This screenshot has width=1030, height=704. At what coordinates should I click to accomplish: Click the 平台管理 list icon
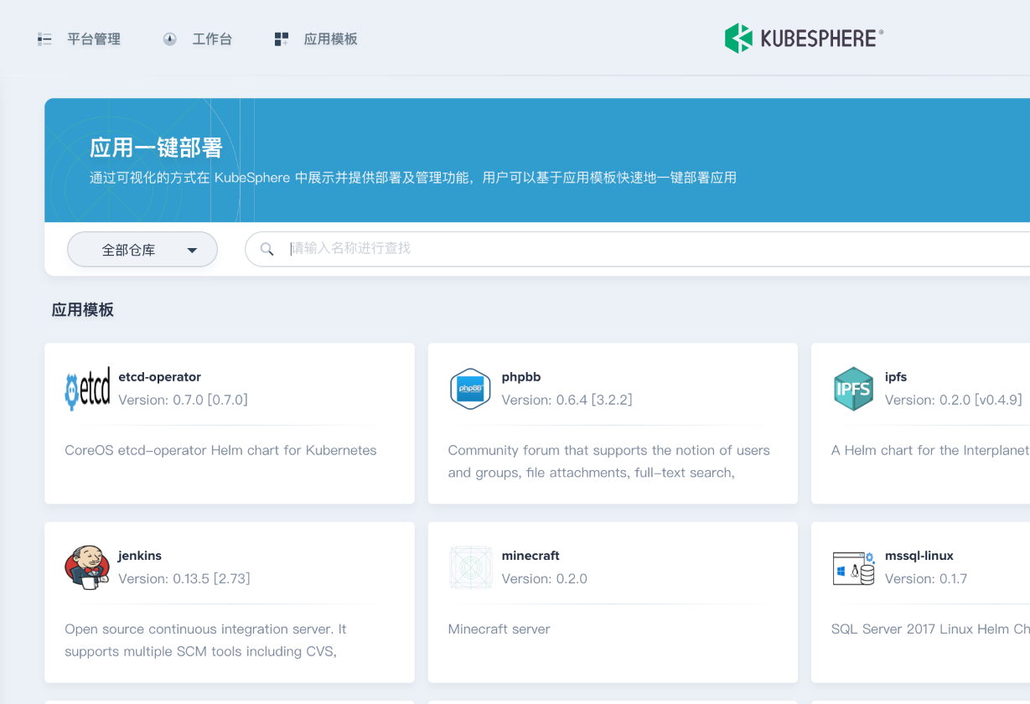pyautogui.click(x=45, y=39)
